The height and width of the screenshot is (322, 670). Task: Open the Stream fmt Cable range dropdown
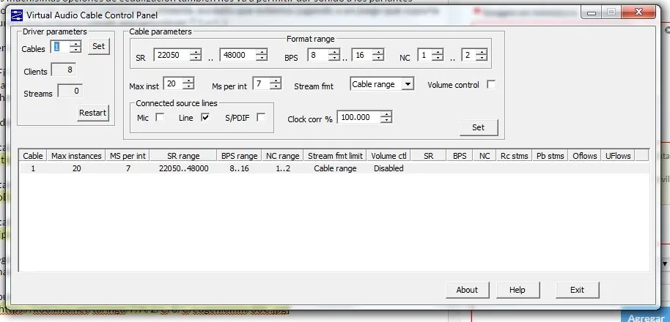coord(408,84)
